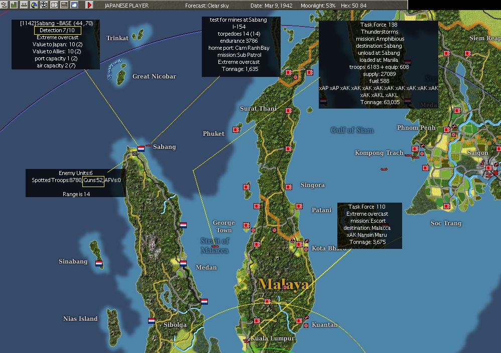501x353 pixels.
Task: Select the Japanese flag base at Soc Trang
Action: (x=447, y=206)
